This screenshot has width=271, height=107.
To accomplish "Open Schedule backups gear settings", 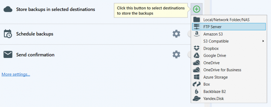I will 176,34.
